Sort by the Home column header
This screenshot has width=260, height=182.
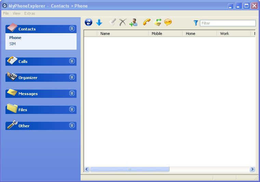click(x=200, y=34)
